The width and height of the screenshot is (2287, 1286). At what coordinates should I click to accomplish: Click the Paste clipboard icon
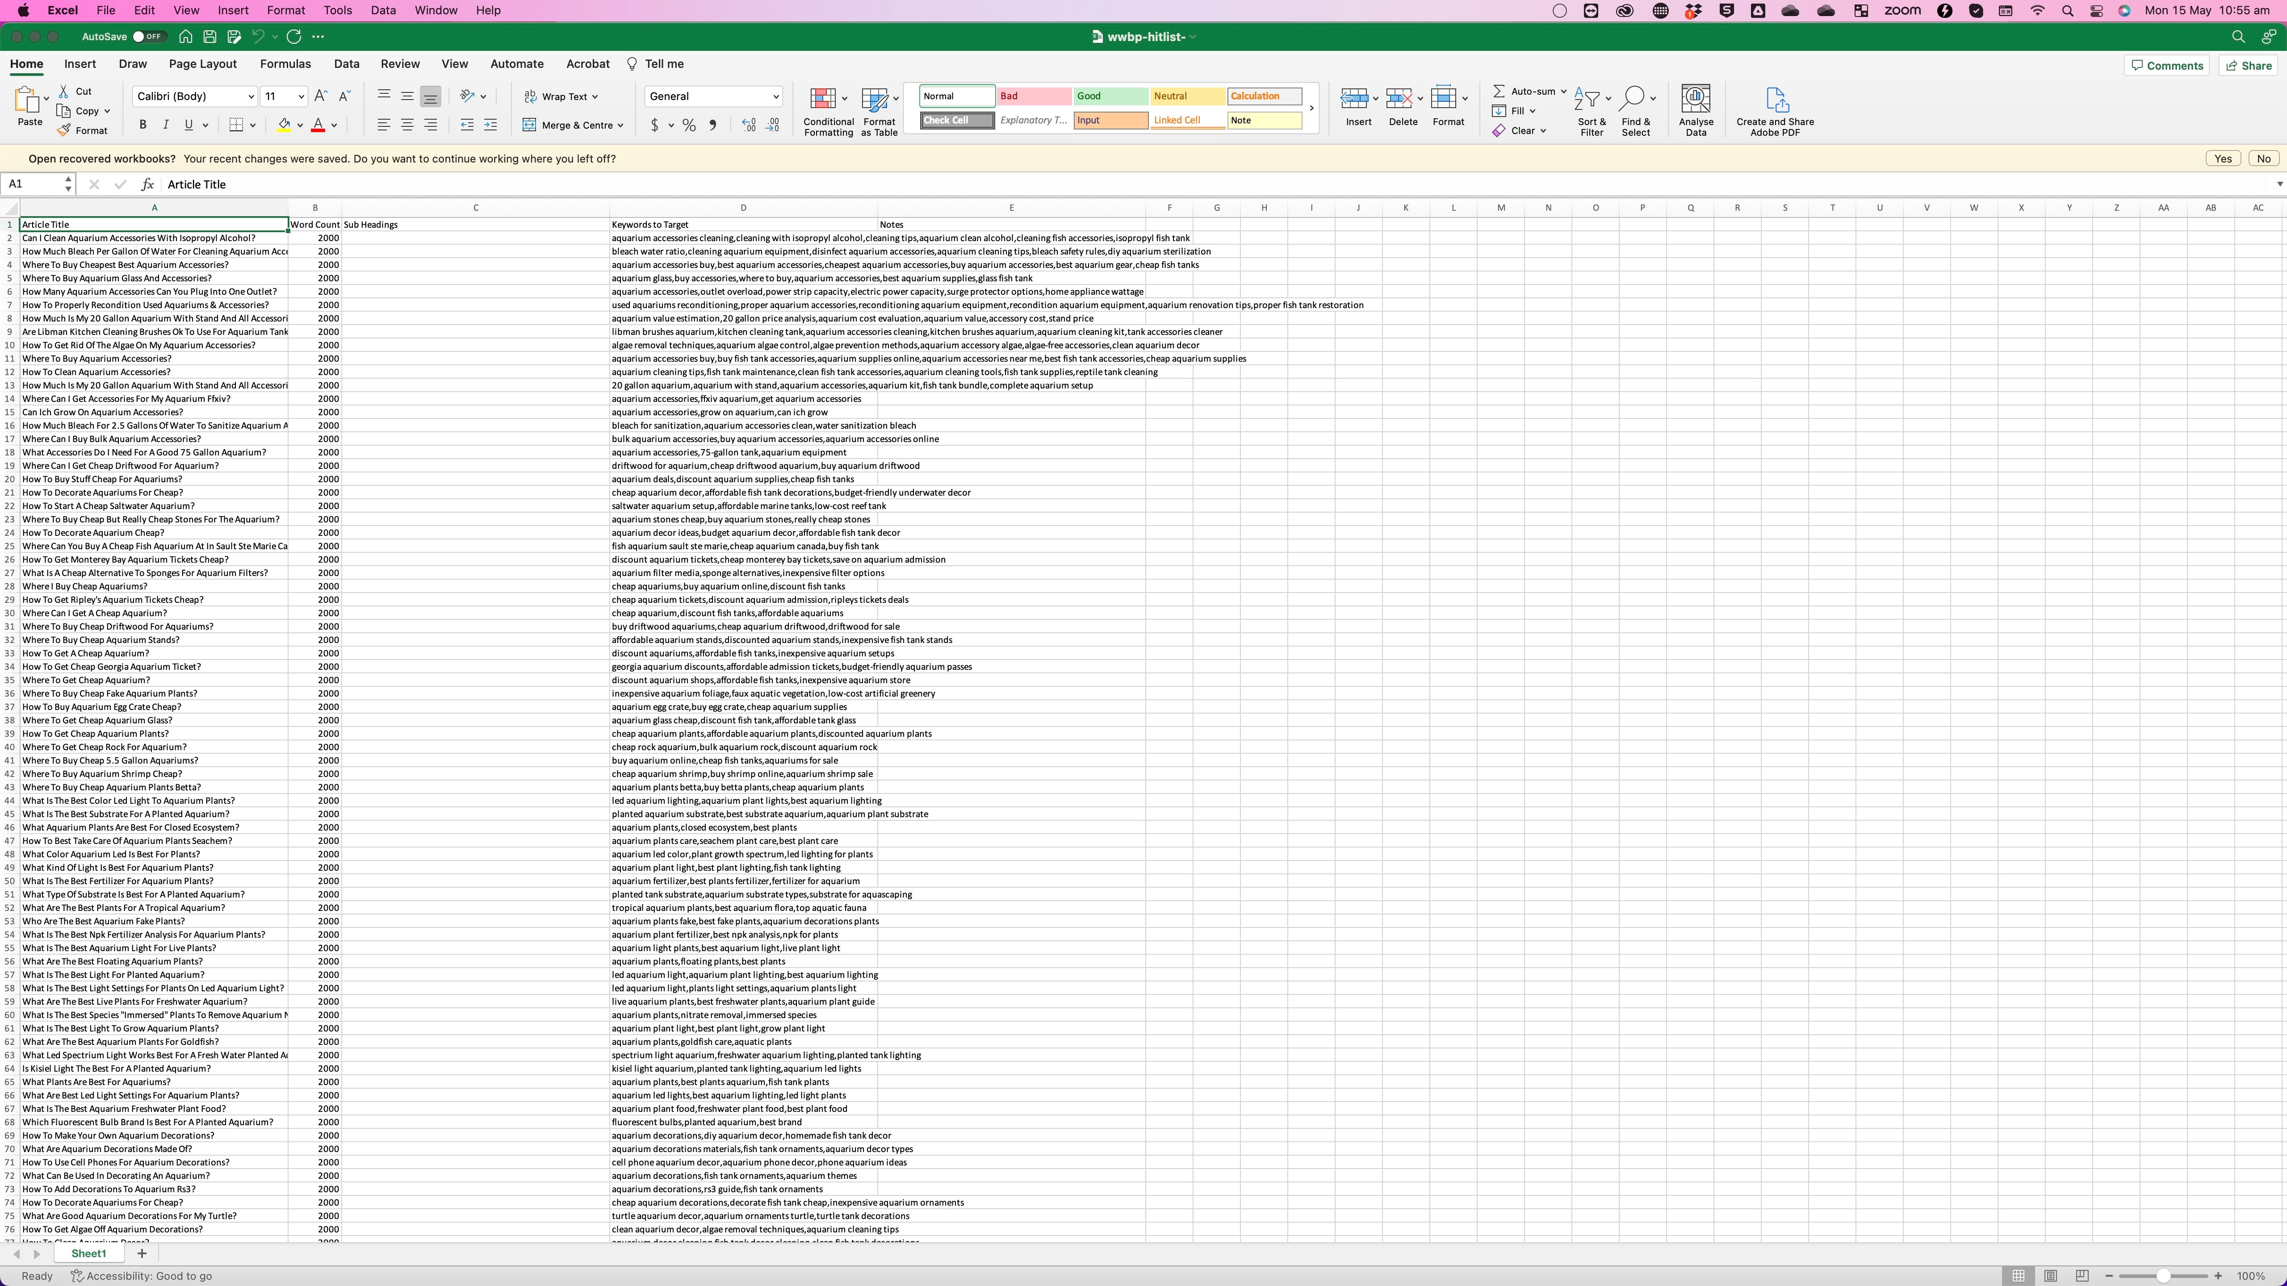[x=28, y=99]
